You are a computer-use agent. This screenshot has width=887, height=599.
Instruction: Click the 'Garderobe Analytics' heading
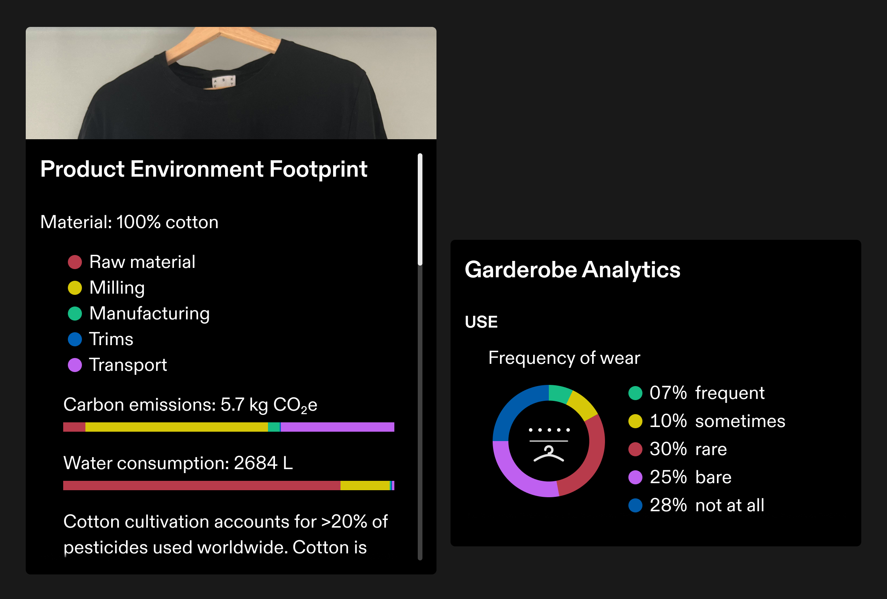pos(573,270)
